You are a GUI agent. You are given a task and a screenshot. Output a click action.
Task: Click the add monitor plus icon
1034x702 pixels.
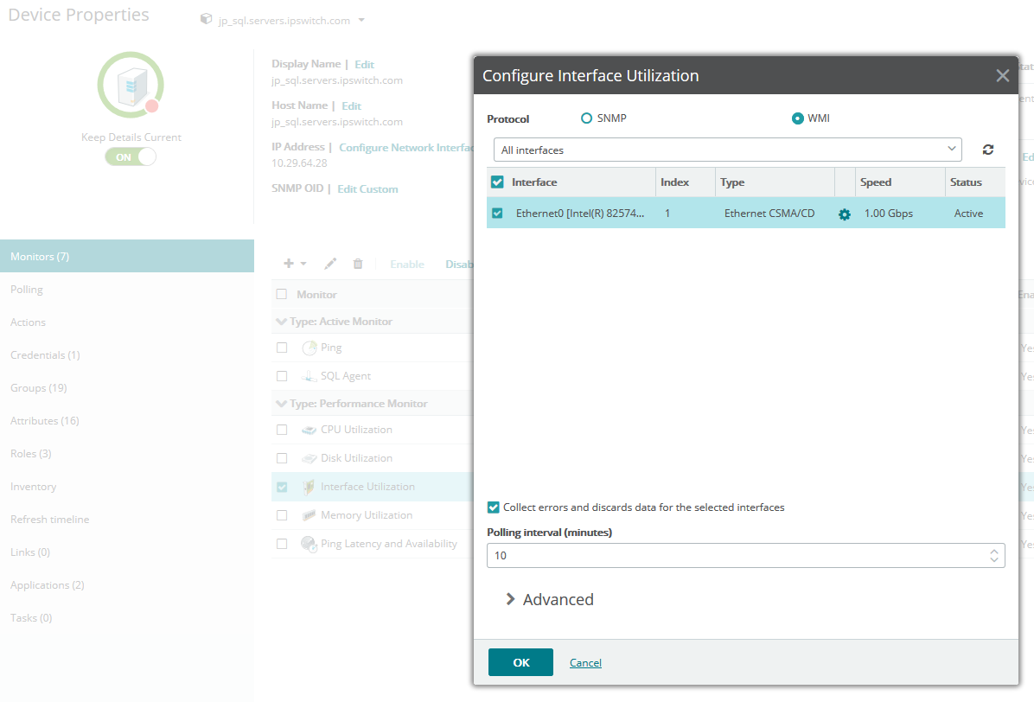(x=288, y=264)
